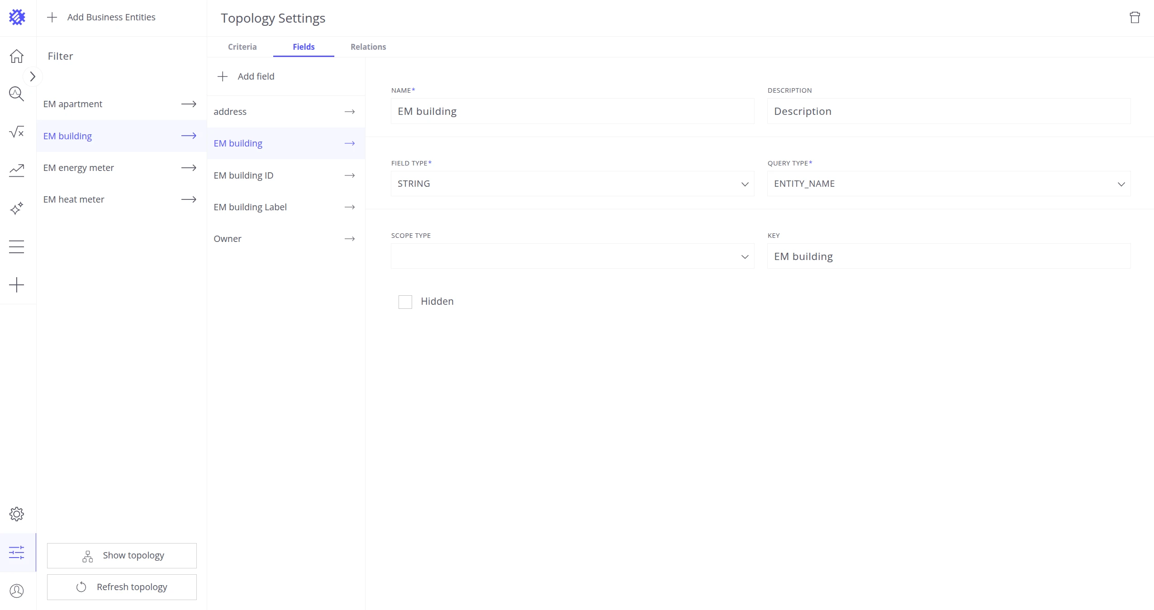Select the EM building Label field
Viewport: 1154px width, 610px height.
point(286,207)
